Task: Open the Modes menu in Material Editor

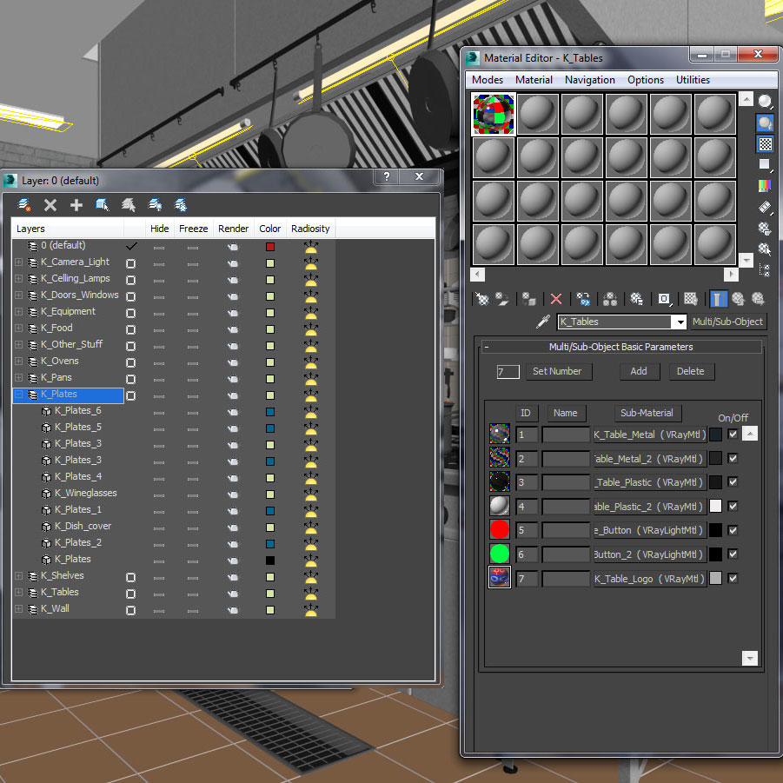Action: tap(487, 79)
